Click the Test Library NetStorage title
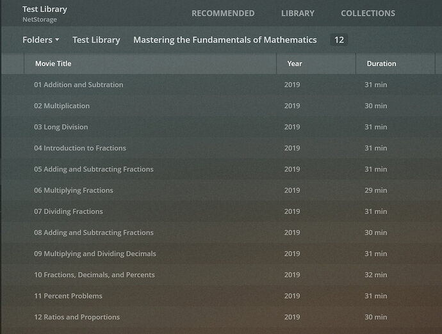Image resolution: width=442 pixels, height=334 pixels. point(45,13)
